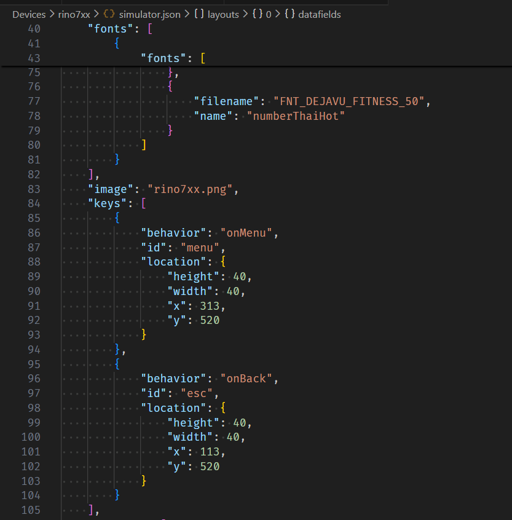Click sticky scroll line 41 opening brace
Viewport: 512px width, 520px height.
116,44
